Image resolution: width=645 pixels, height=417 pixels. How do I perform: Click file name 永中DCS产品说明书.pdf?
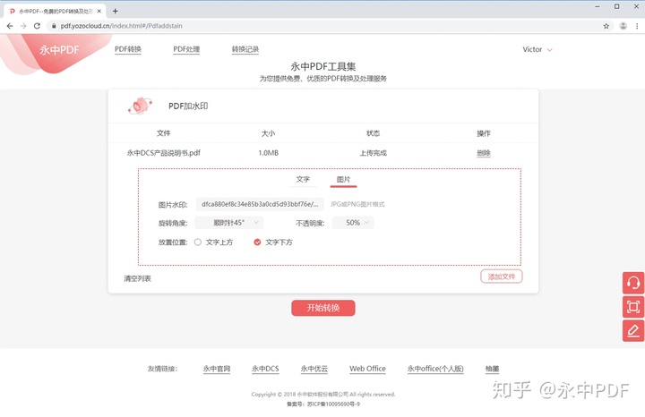tap(164, 153)
